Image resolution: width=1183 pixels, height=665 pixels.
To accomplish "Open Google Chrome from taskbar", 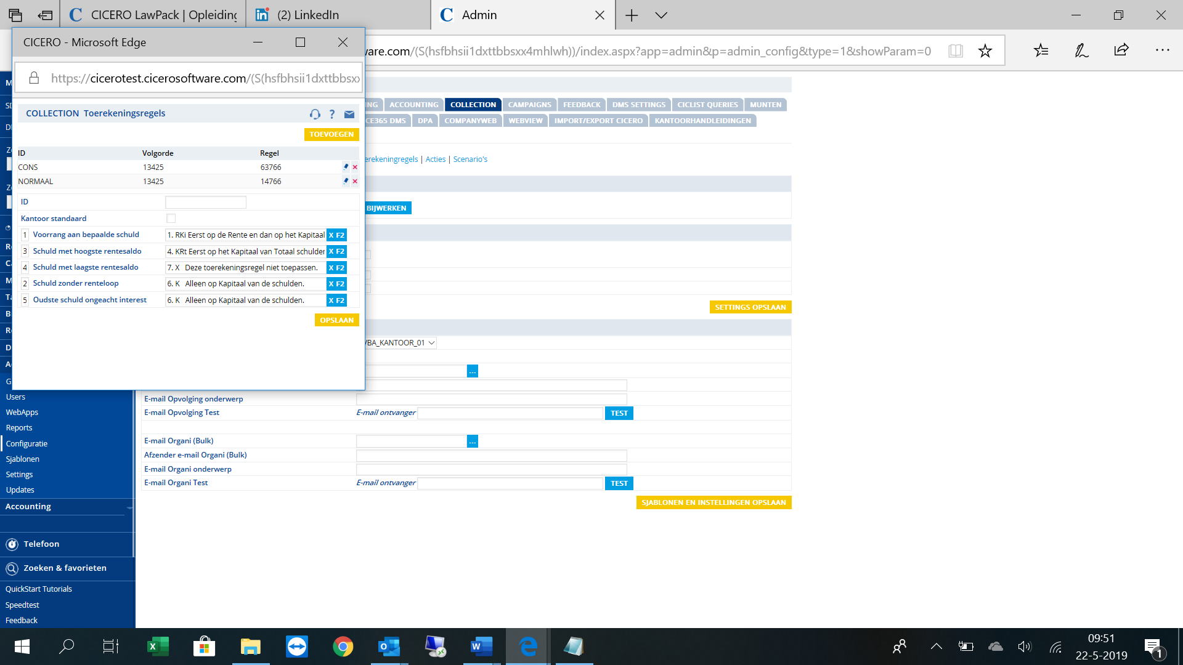I will 343,647.
